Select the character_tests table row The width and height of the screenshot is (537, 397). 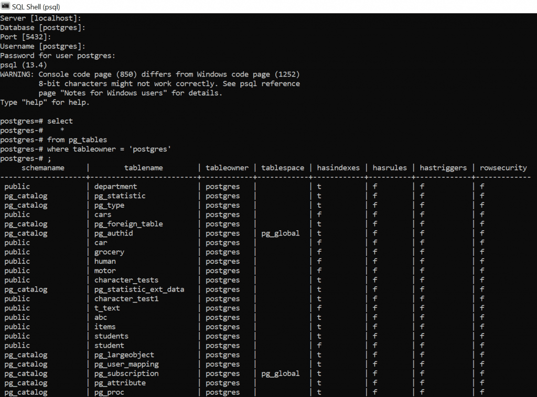point(126,280)
